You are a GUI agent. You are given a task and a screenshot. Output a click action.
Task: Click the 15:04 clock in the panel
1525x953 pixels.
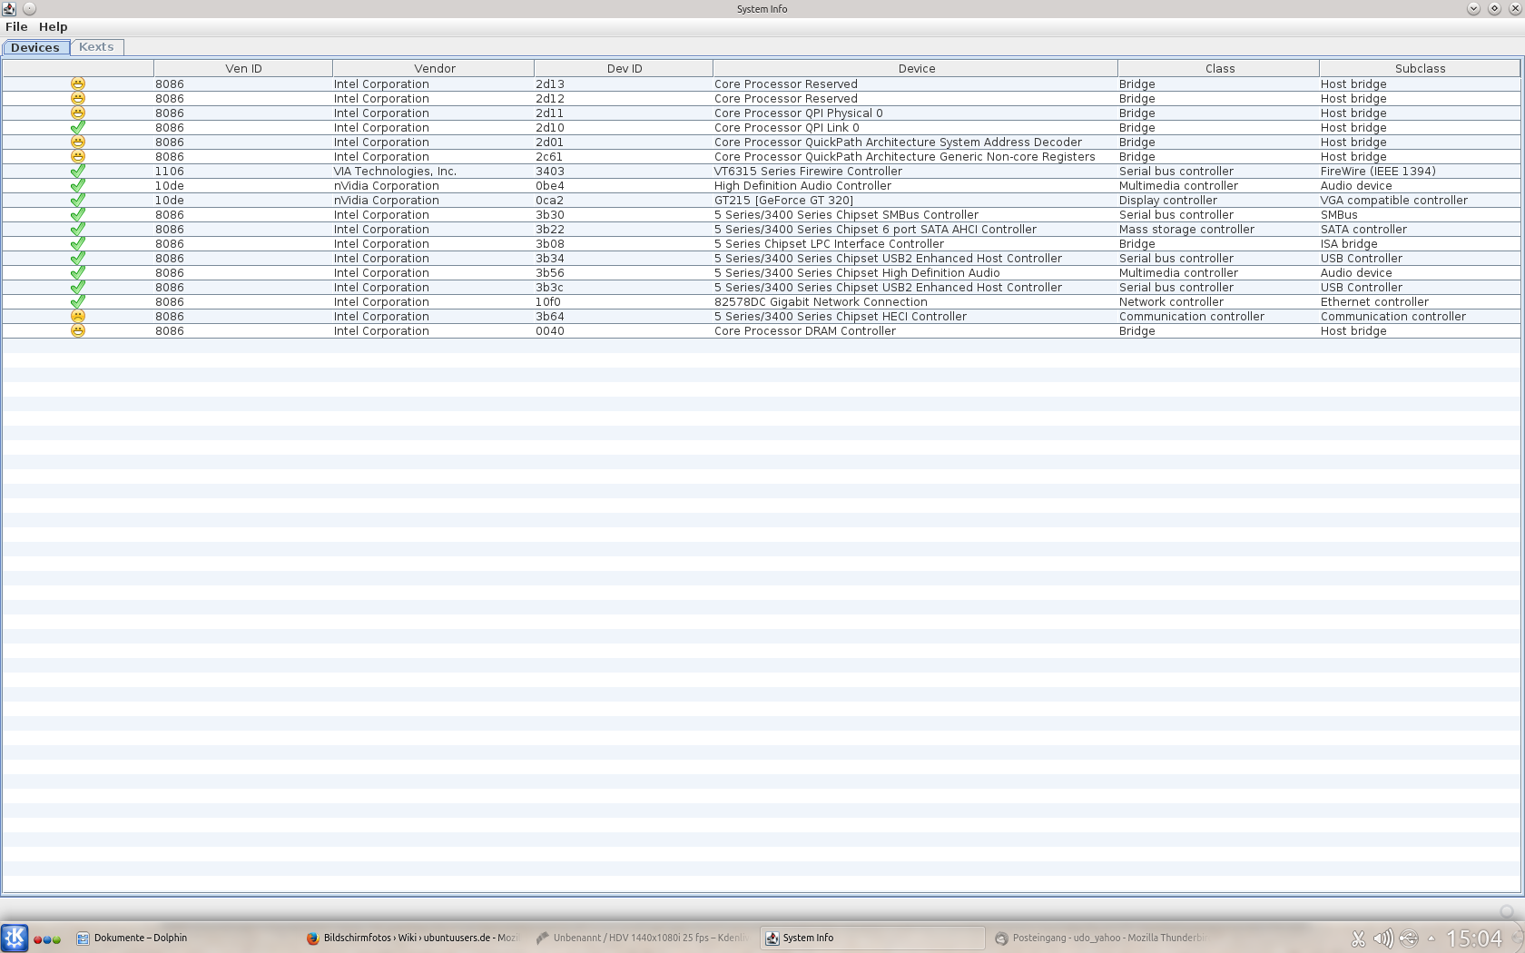pos(1474,938)
